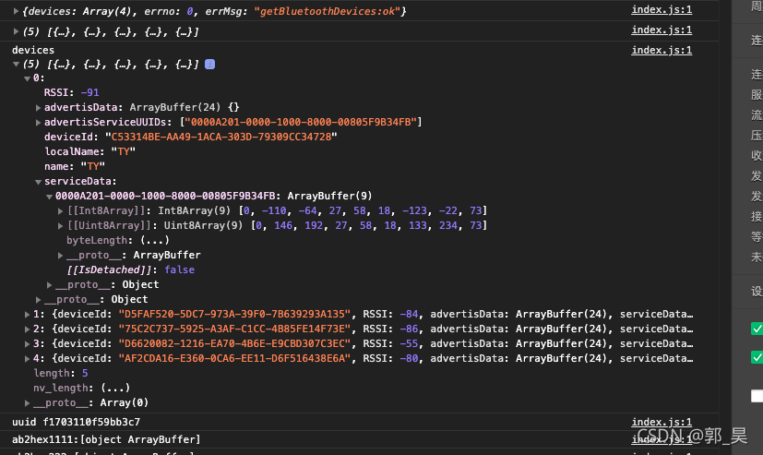
Task: Expand the getBluetoothDevices:ok result object
Action: point(16,11)
